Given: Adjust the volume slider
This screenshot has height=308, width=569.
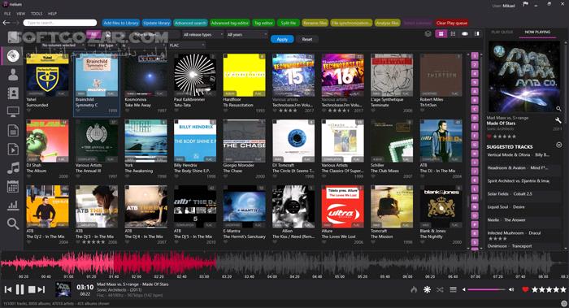Looking at the screenshot, I should 486,289.
